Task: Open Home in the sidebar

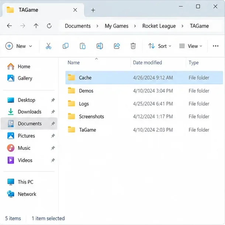Action: coord(19,66)
